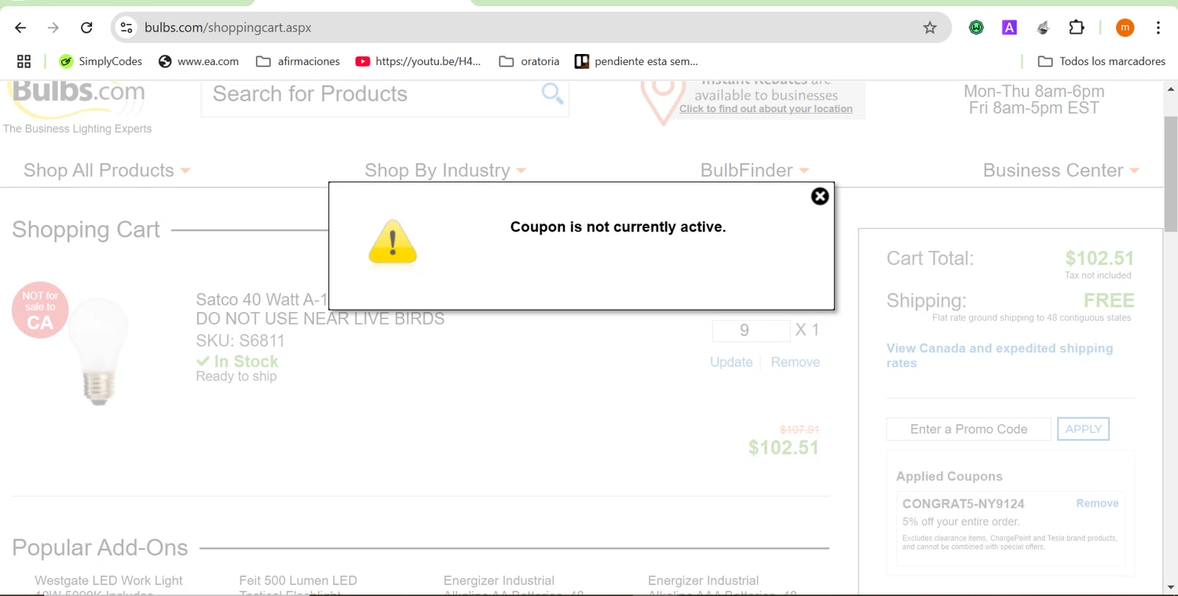Open the Todos los marcadores folder
Screen dimensions: 1178x596
(1101, 61)
